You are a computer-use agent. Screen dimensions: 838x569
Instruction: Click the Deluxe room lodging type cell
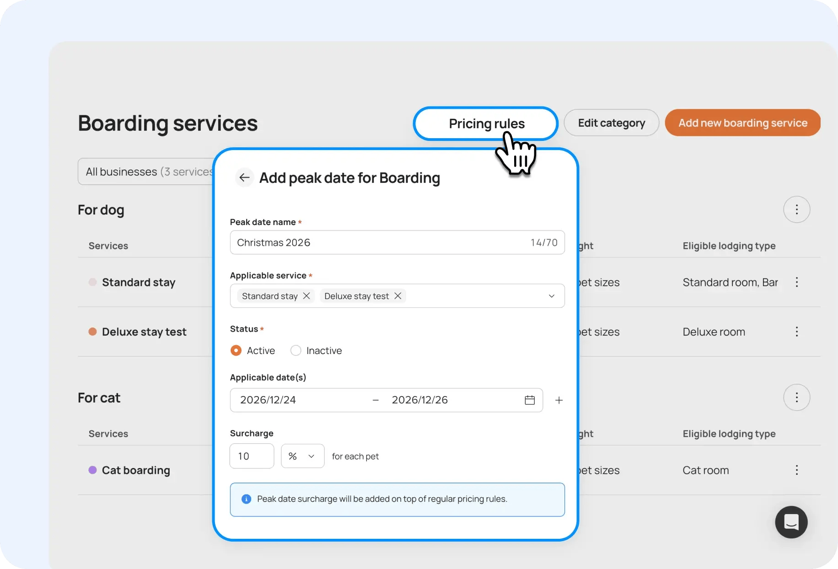[x=714, y=332]
